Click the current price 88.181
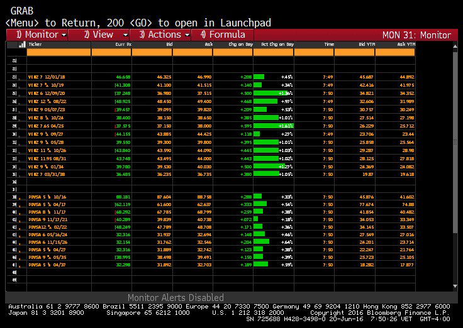The image size is (463, 328). [123, 197]
